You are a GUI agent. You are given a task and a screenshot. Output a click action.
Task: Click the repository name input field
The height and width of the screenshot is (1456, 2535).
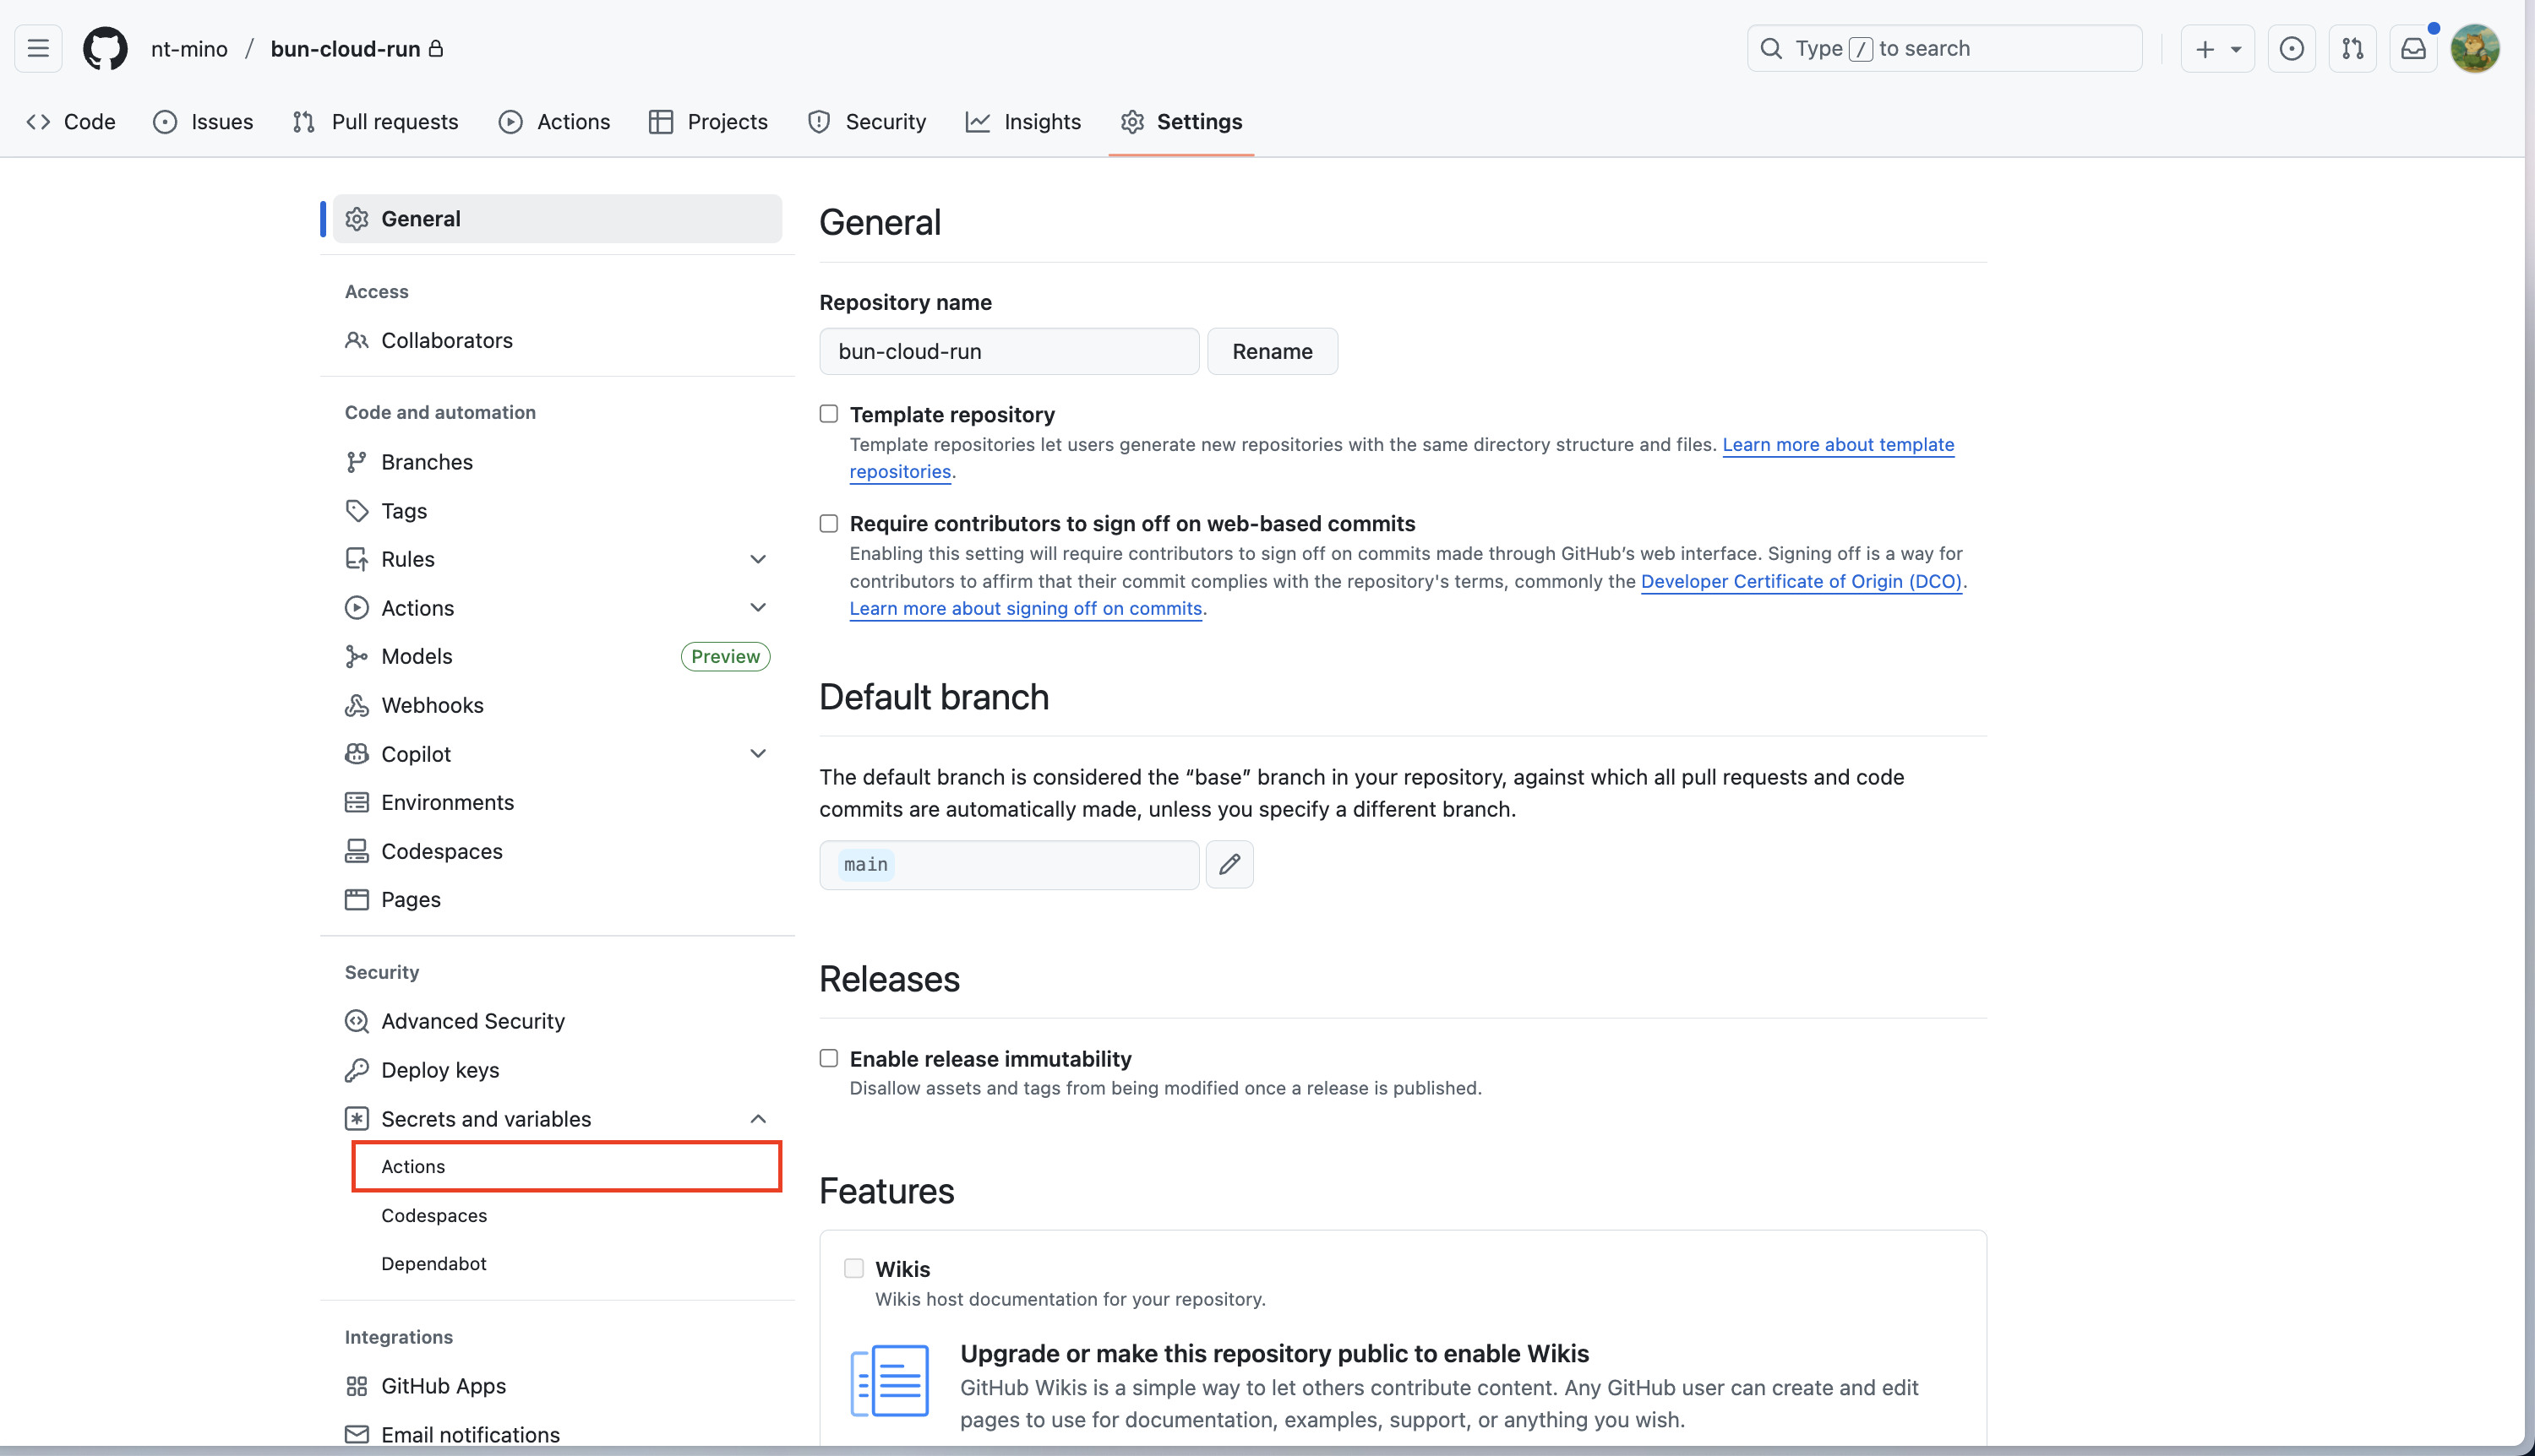(x=1008, y=351)
